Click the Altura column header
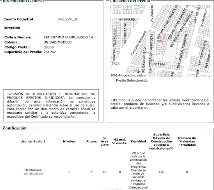This screenshot has width=214, height=190. 92,142
